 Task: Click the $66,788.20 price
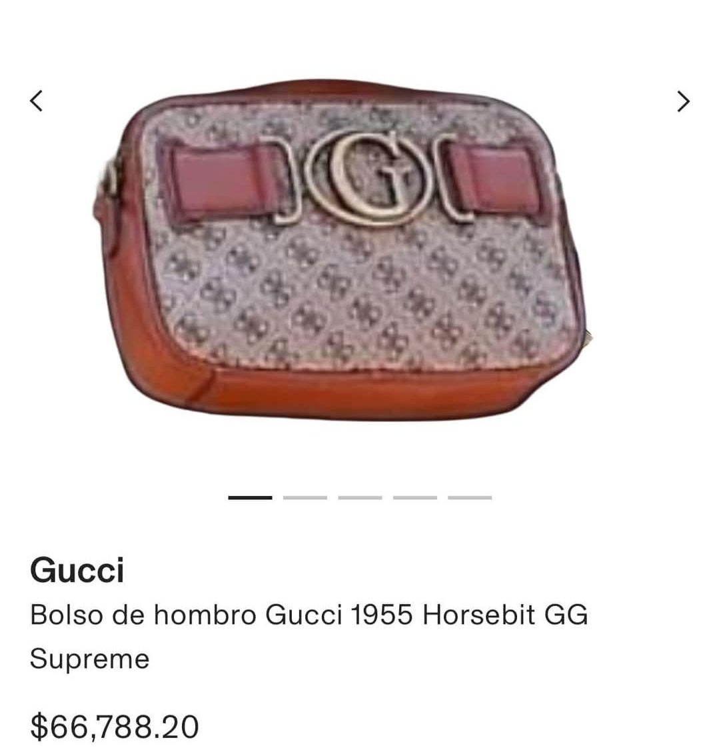[114, 727]
